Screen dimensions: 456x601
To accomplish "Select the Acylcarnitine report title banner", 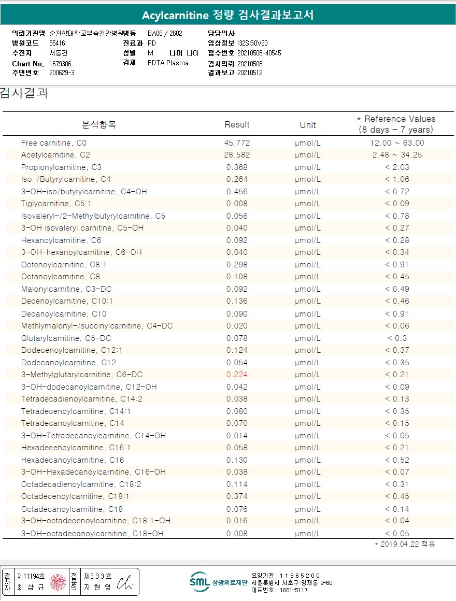I will pos(228,15).
